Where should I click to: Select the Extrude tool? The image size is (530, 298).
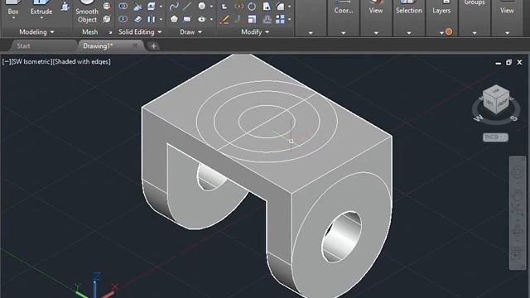coord(41,8)
